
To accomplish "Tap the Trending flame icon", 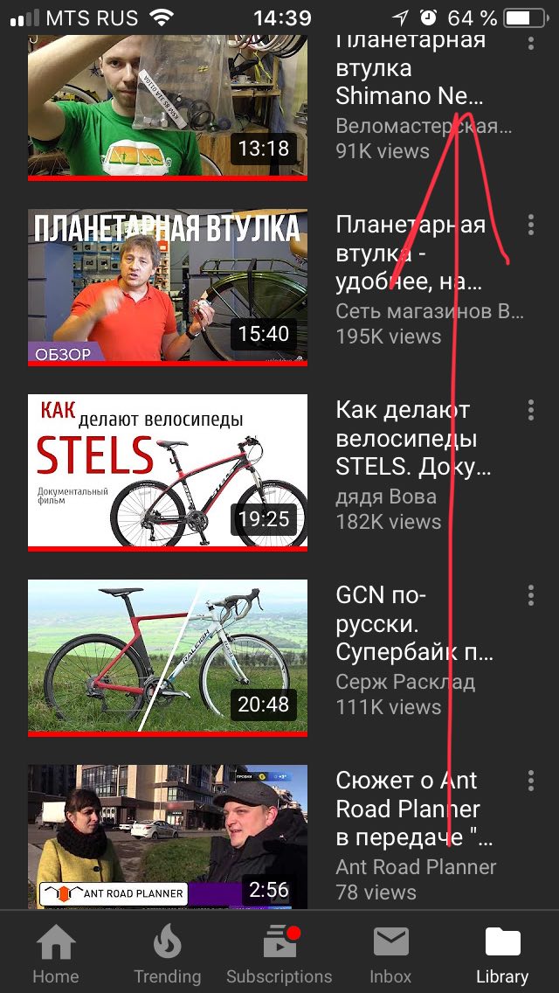I will click(x=167, y=941).
